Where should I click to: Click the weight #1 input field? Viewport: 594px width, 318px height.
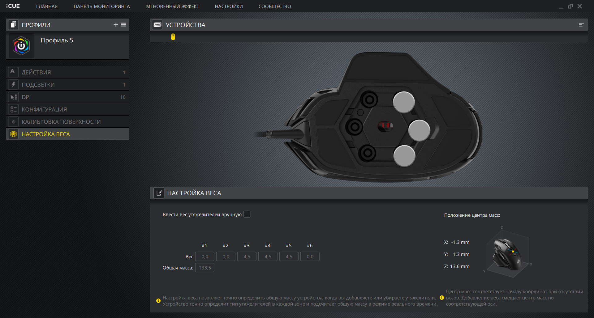pyautogui.click(x=204, y=257)
